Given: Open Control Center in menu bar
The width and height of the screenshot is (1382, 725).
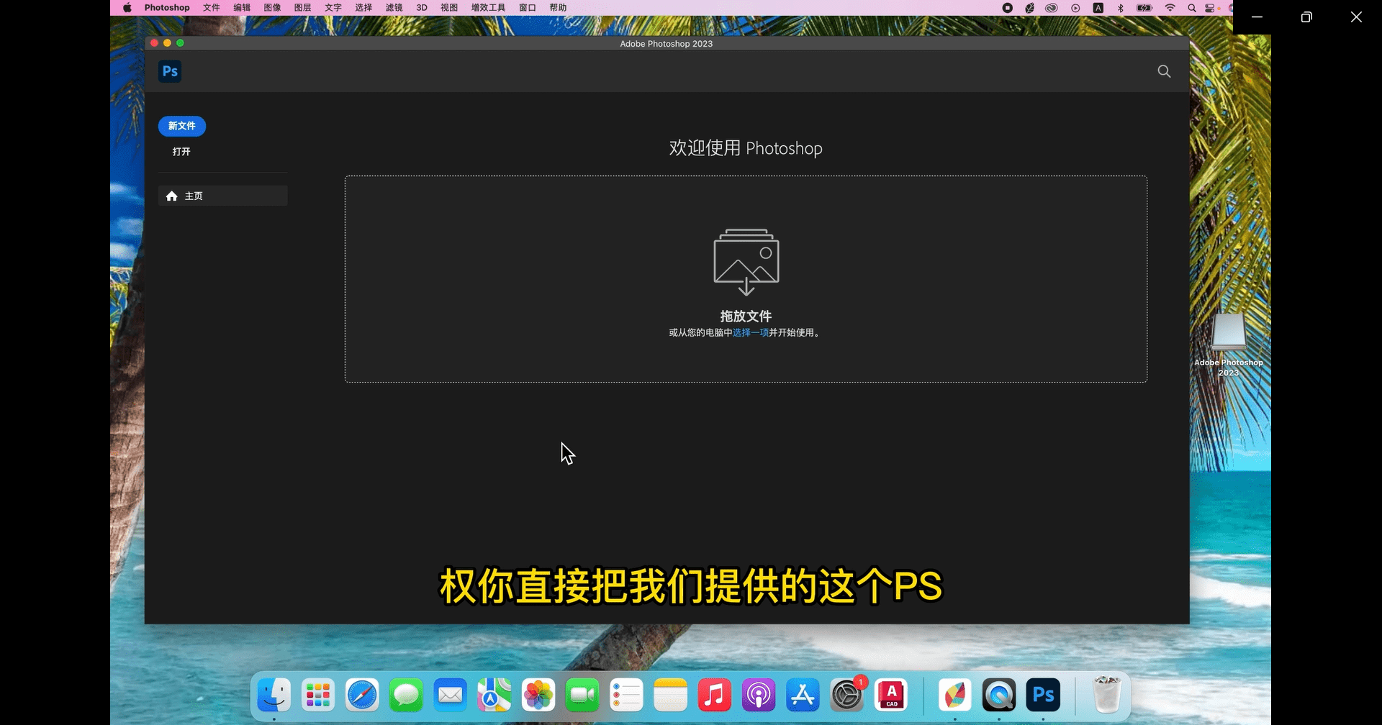Looking at the screenshot, I should point(1210,8).
